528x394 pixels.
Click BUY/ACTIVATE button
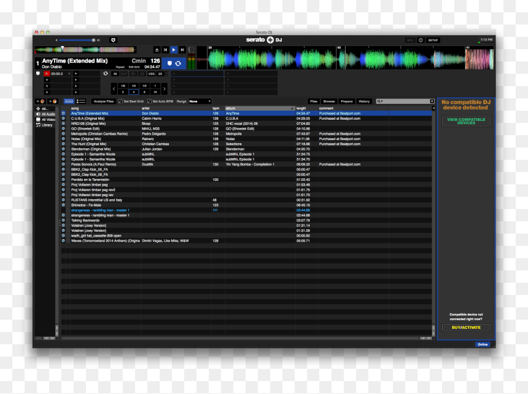coord(466,327)
